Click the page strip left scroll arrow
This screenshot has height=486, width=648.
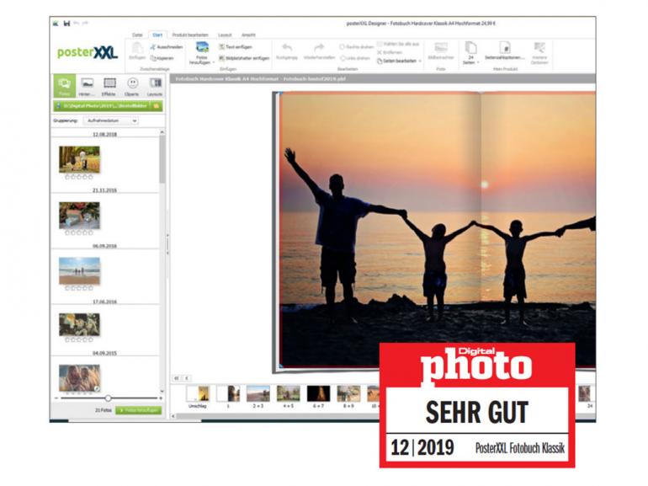pos(173,416)
